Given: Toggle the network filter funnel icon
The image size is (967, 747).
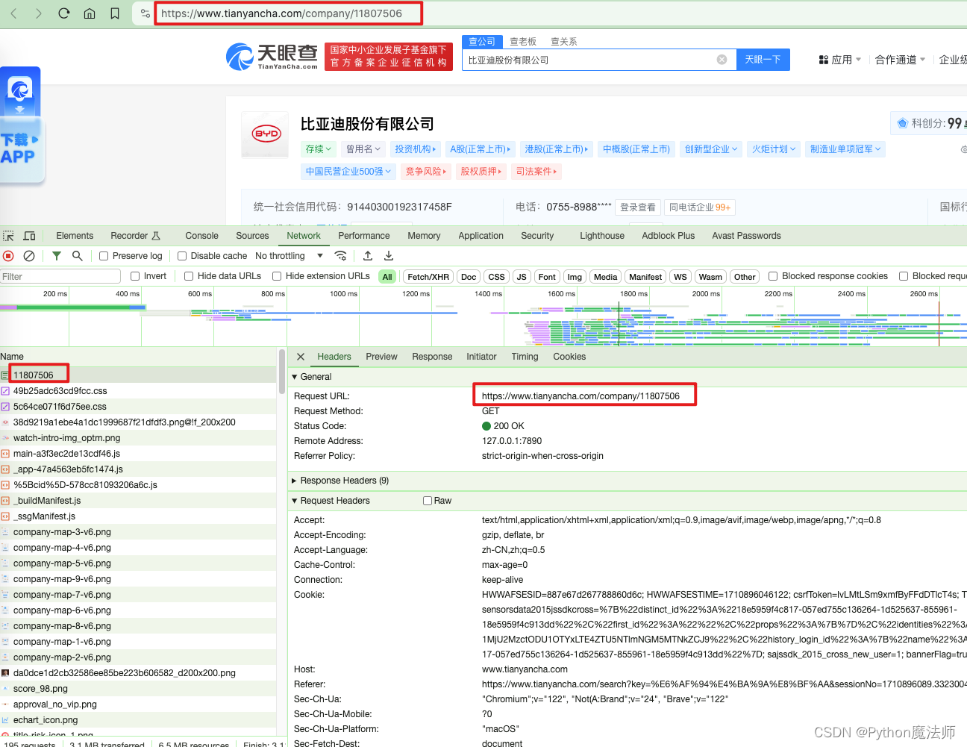Looking at the screenshot, I should click(57, 256).
